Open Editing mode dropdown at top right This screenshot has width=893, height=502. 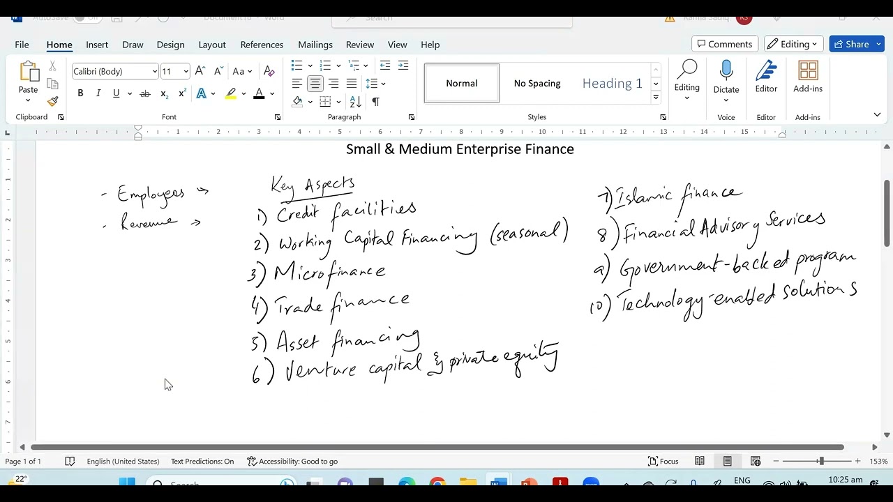point(794,44)
